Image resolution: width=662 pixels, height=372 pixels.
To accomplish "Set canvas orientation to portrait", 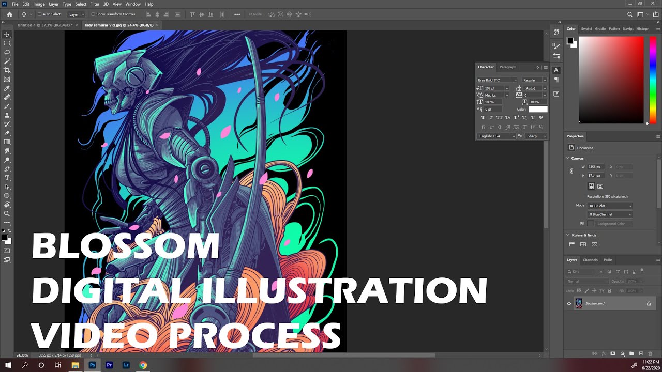I will (591, 187).
